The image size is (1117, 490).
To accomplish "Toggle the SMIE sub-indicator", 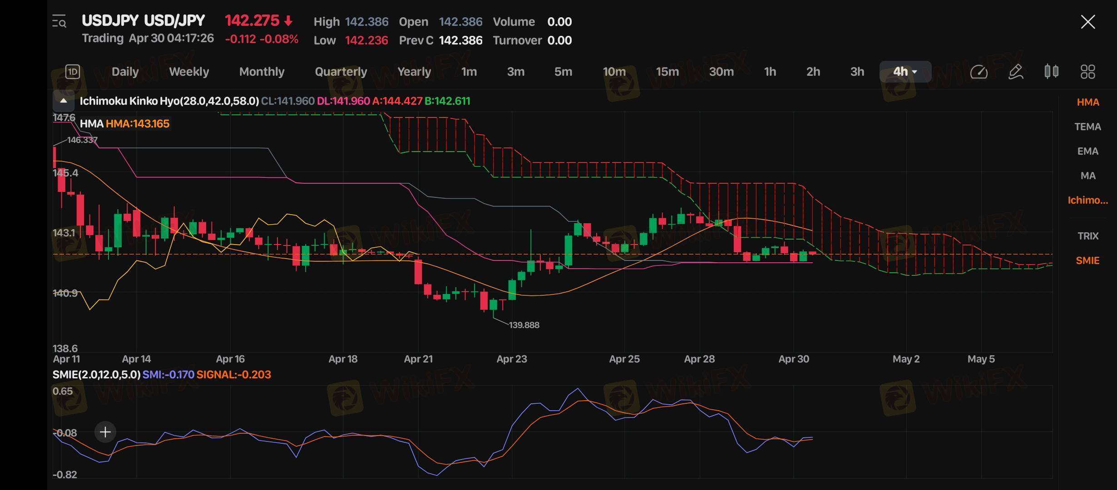I will (x=1087, y=261).
